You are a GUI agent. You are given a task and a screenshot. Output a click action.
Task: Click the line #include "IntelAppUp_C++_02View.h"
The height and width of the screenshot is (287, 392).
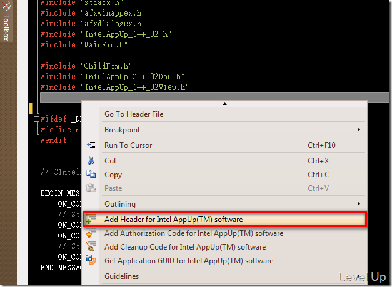tap(115, 87)
